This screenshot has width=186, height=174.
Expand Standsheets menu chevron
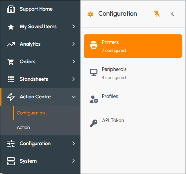coord(74,79)
